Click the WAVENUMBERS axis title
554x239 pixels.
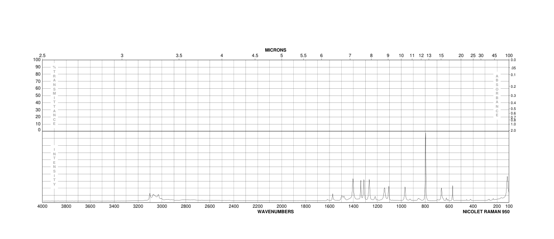click(x=276, y=211)
